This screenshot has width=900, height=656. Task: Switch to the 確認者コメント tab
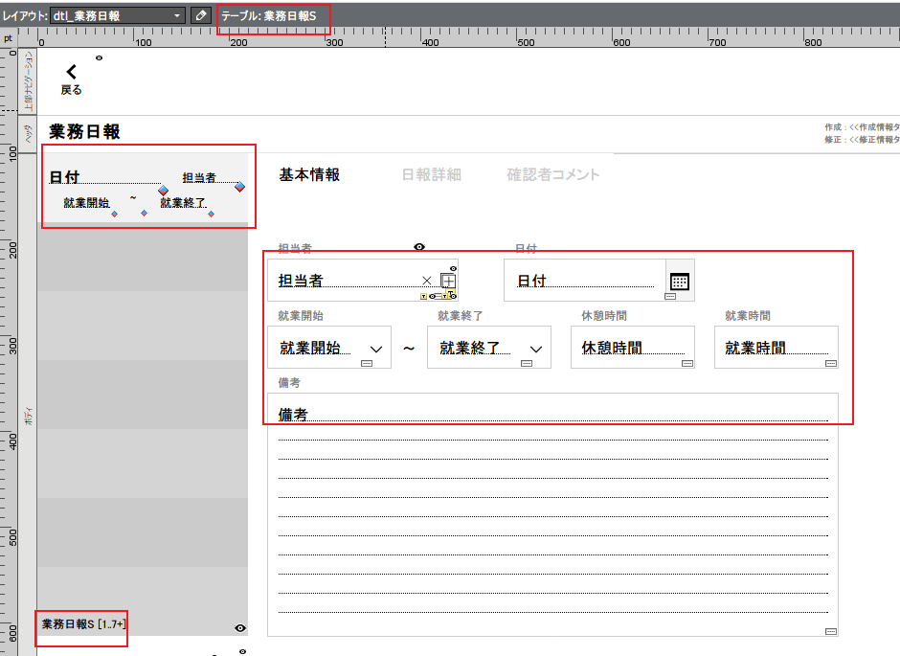click(x=553, y=174)
